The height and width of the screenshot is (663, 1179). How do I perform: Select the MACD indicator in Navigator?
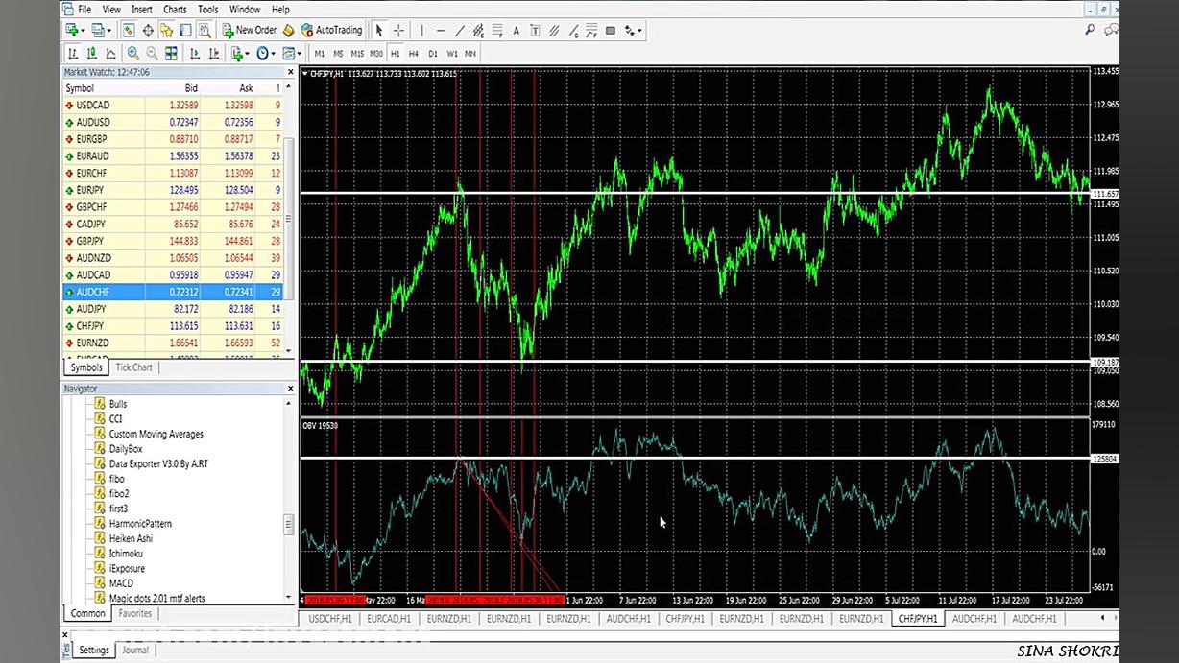(121, 583)
